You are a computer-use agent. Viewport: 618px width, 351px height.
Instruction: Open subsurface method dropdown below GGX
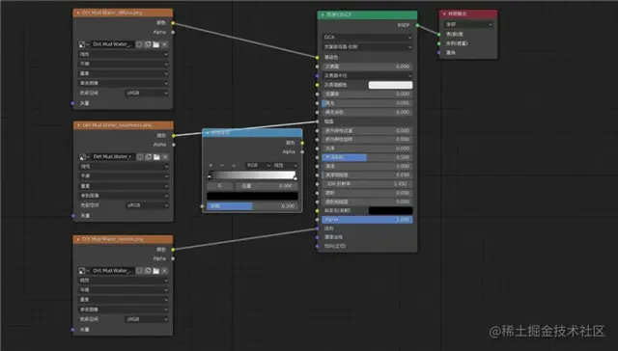[x=367, y=47]
